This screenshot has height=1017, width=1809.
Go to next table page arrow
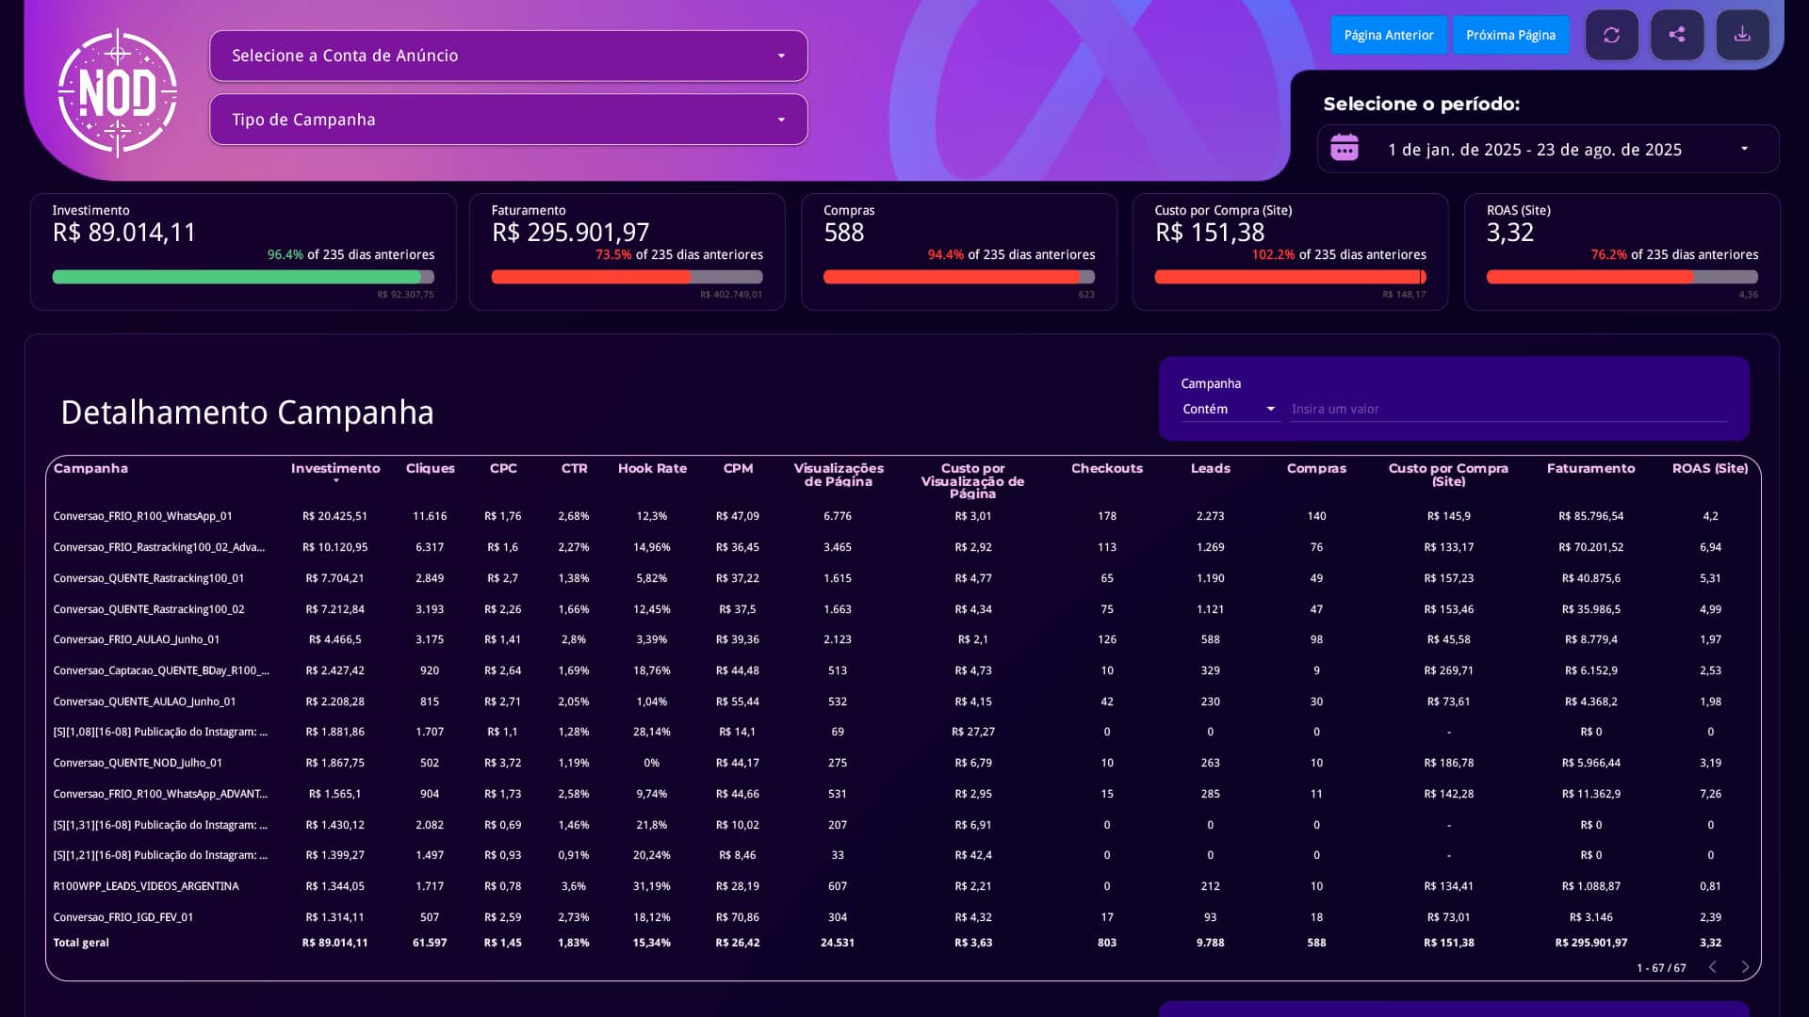(x=1745, y=967)
